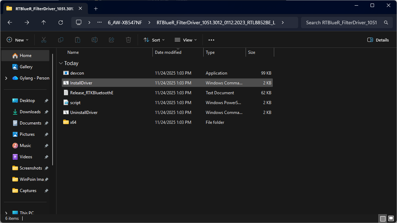Collapse the Today group

point(61,63)
